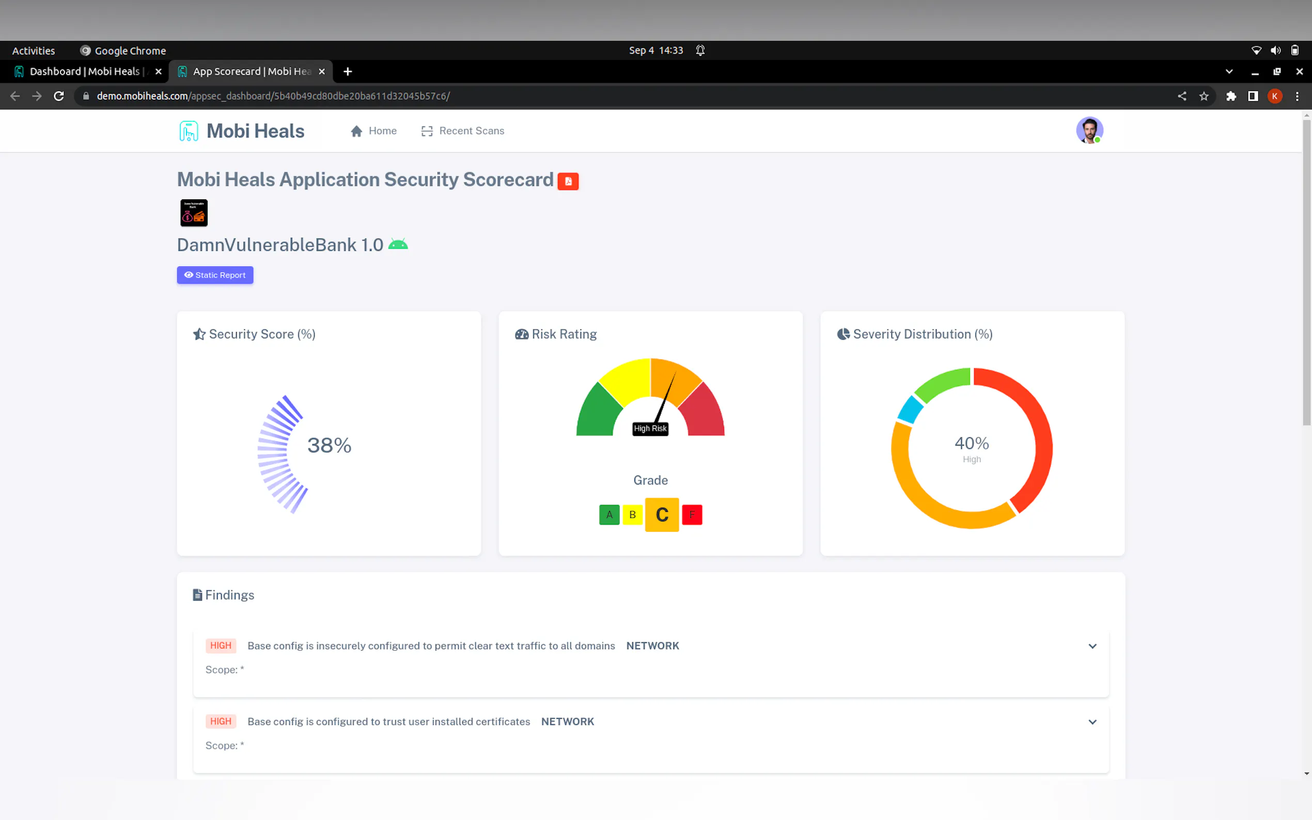Click the Android platform icon
The width and height of the screenshot is (1312, 820).
coord(398,245)
